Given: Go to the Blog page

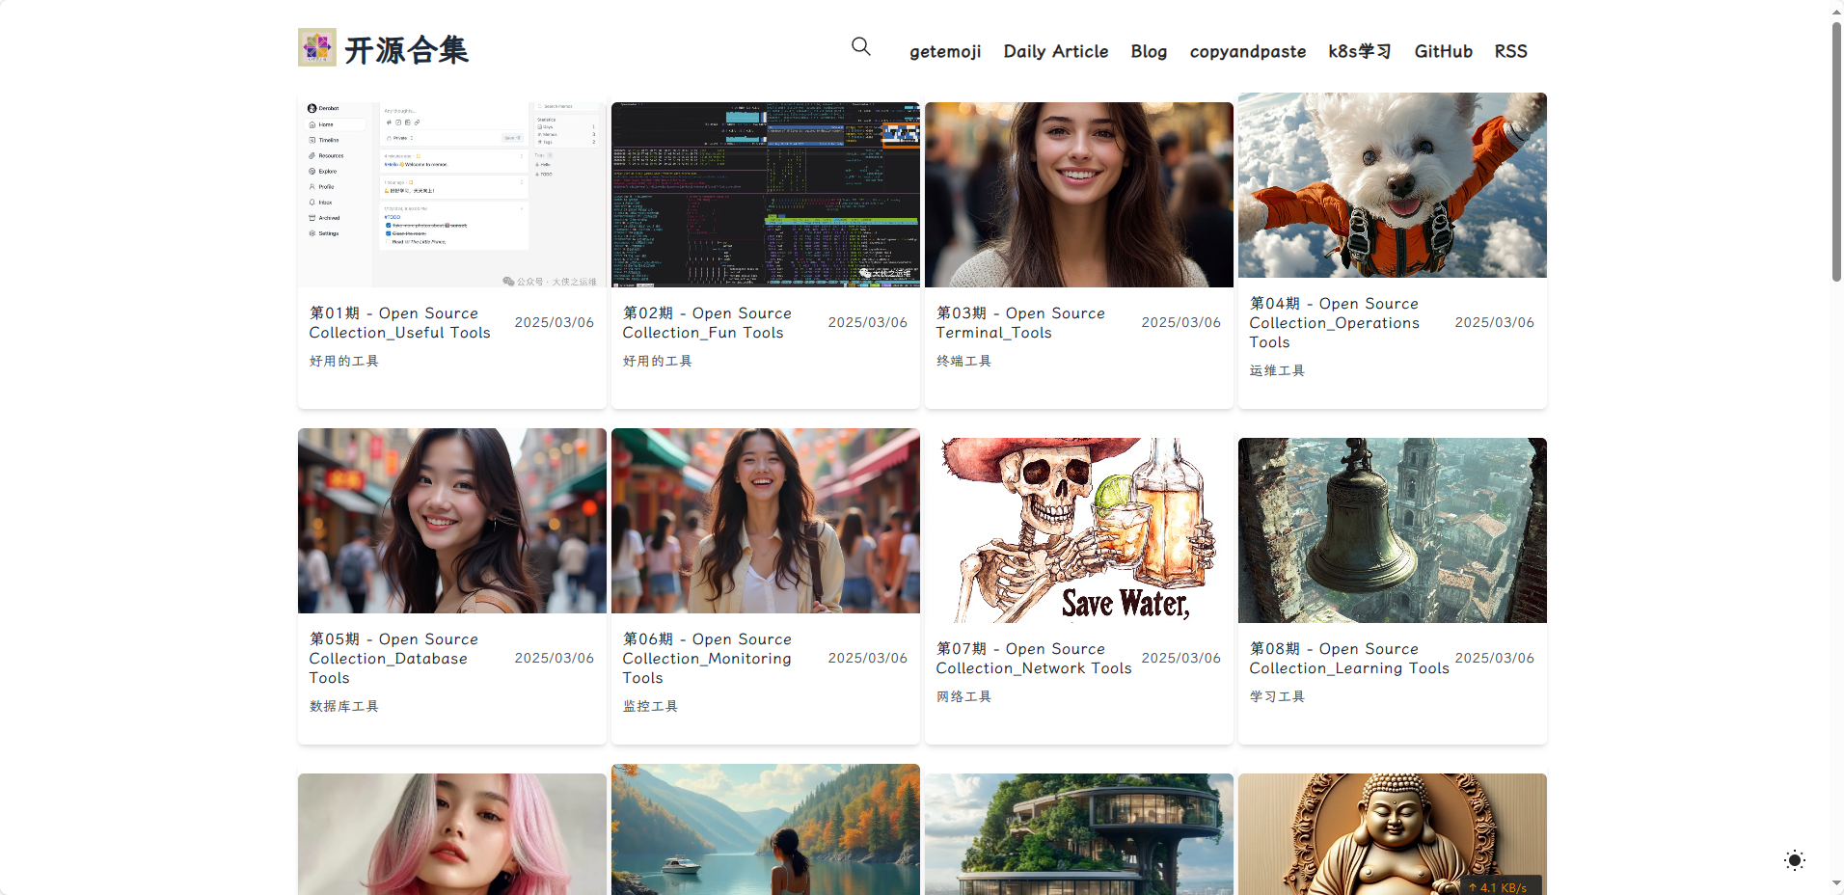Looking at the screenshot, I should [1148, 52].
